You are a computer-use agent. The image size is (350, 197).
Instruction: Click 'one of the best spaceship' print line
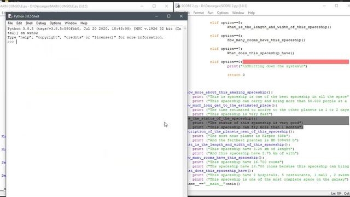point(271,97)
